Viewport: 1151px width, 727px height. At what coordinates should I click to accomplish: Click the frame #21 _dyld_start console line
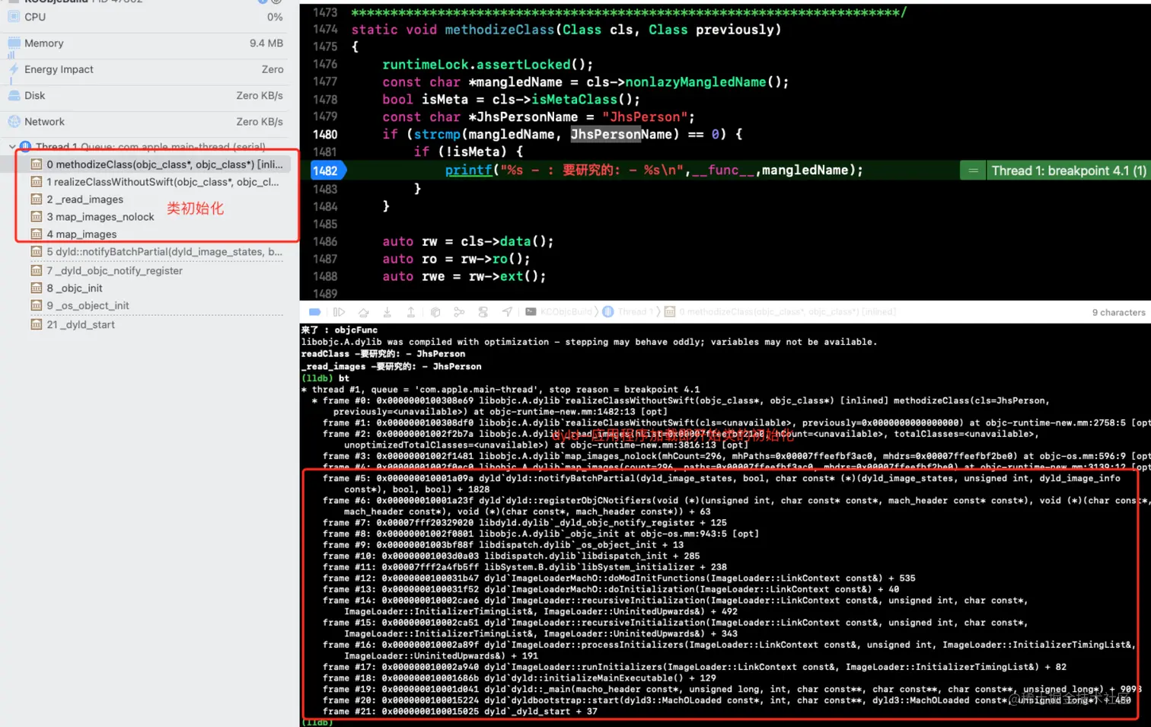click(460, 711)
